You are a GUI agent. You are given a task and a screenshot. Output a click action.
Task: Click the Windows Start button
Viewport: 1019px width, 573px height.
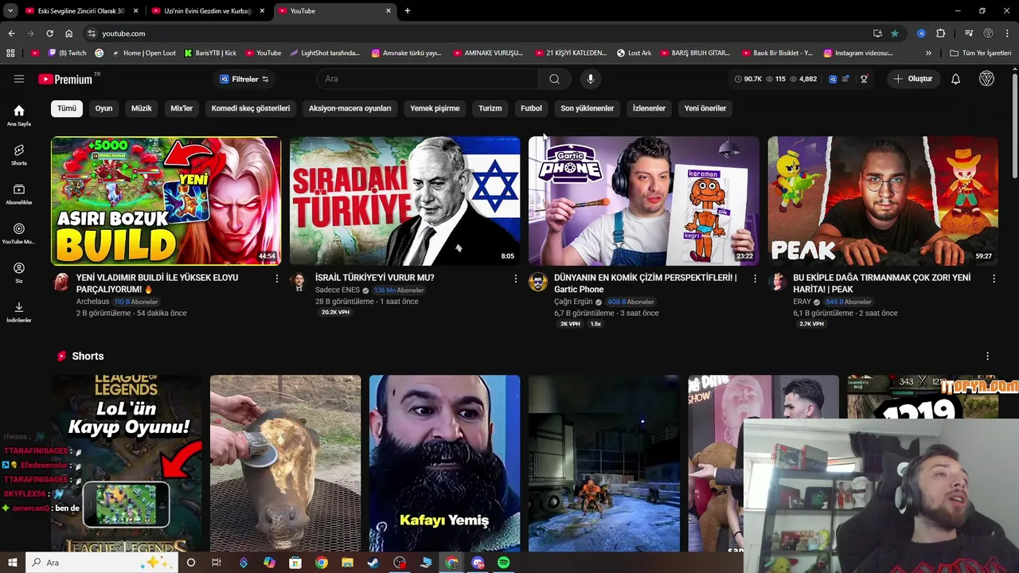click(x=12, y=563)
